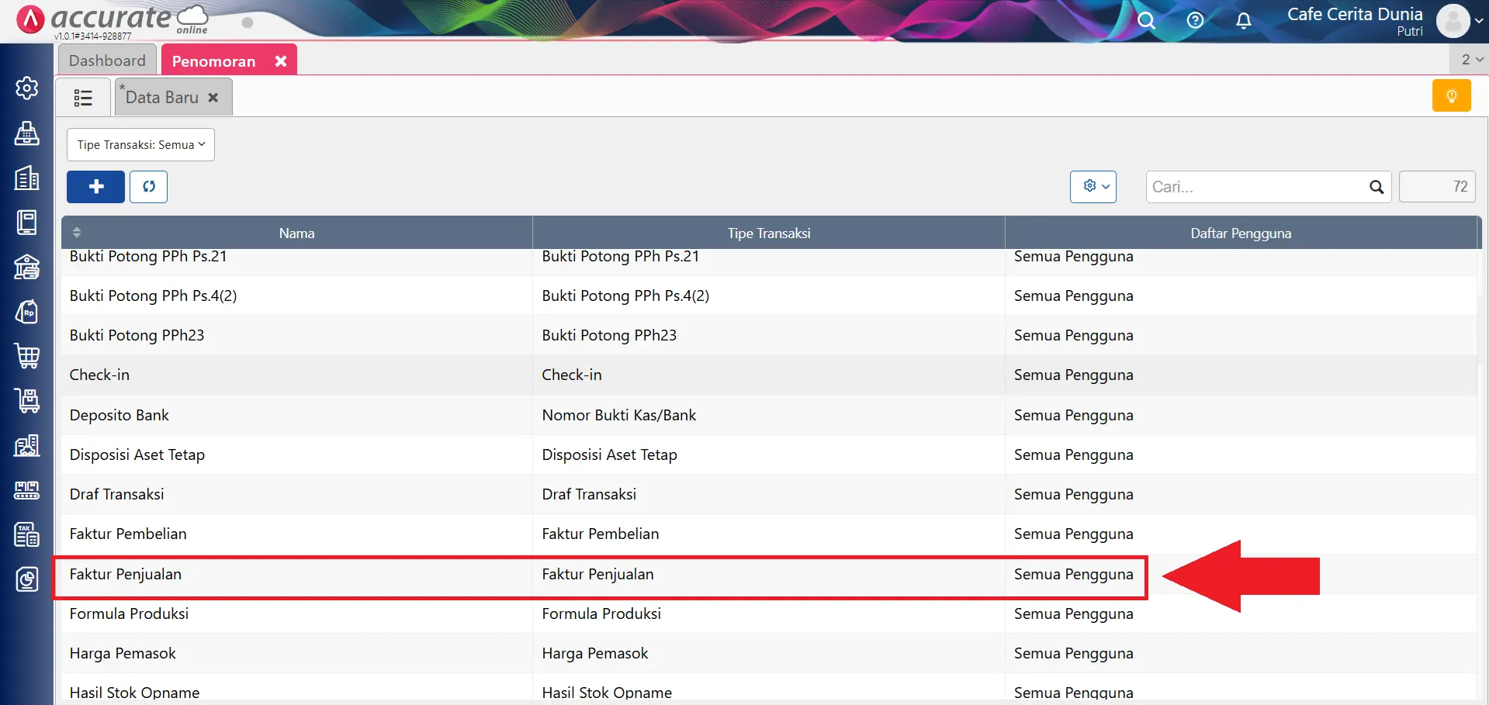Expand Tipe Transaksi filter dropdown
1489x705 pixels.
coord(140,145)
